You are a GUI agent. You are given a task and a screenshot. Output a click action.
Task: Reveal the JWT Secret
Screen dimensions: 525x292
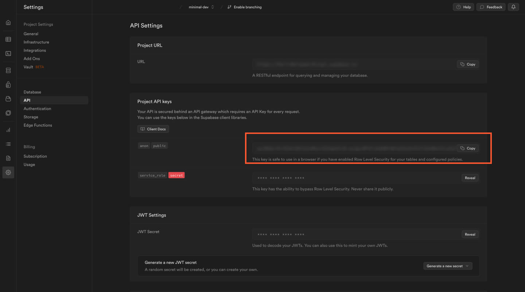click(x=470, y=234)
